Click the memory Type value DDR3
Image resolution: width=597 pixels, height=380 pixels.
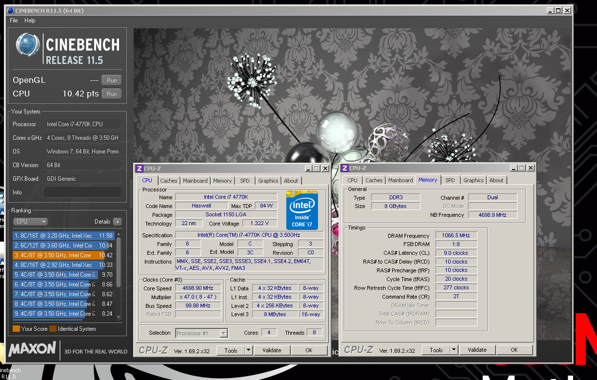[x=395, y=197]
